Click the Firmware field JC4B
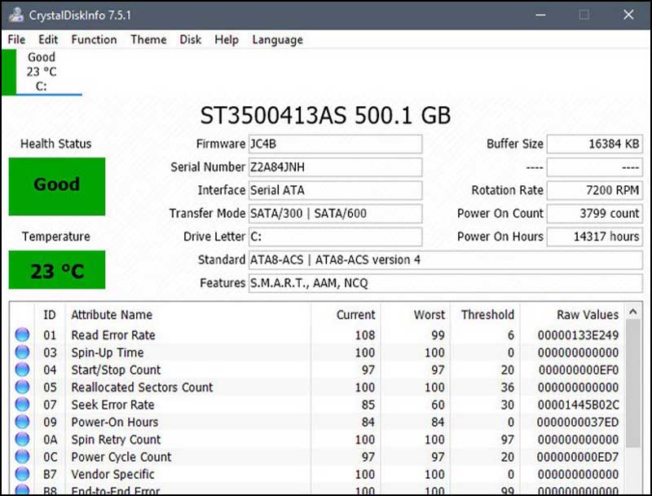The width and height of the screenshot is (652, 496). pos(335,144)
